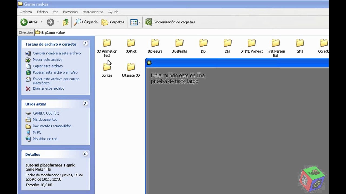The height and width of the screenshot is (194, 346).
Task: Click the Mi PC computer icon
Action: coord(28,133)
